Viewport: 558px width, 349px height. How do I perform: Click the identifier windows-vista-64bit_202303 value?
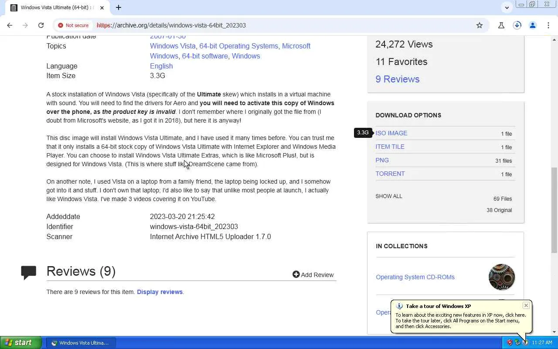[x=194, y=226]
